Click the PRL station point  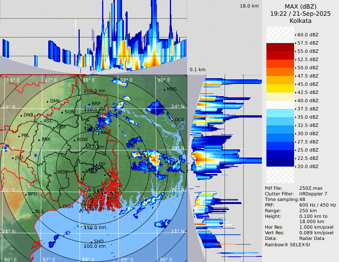pyautogui.click(x=19, y=135)
